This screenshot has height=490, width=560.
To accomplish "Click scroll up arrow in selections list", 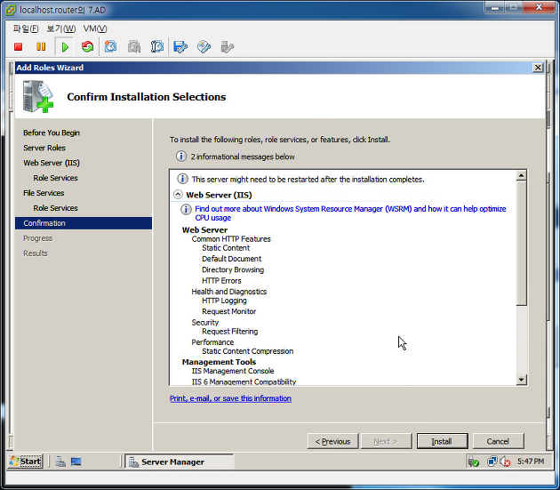I will (x=521, y=175).
